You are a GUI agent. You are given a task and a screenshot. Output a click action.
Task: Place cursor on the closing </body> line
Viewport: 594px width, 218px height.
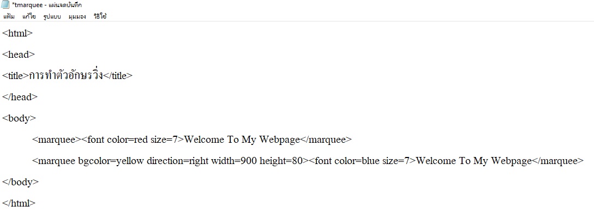(x=21, y=182)
